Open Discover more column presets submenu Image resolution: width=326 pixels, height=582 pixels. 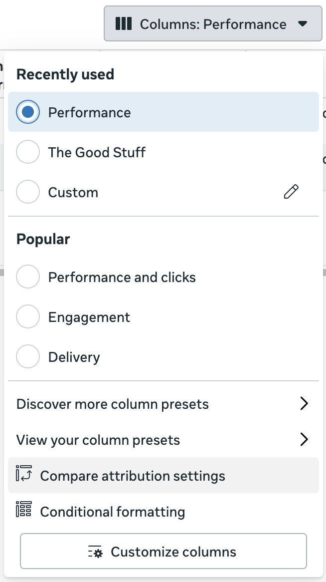point(113,404)
